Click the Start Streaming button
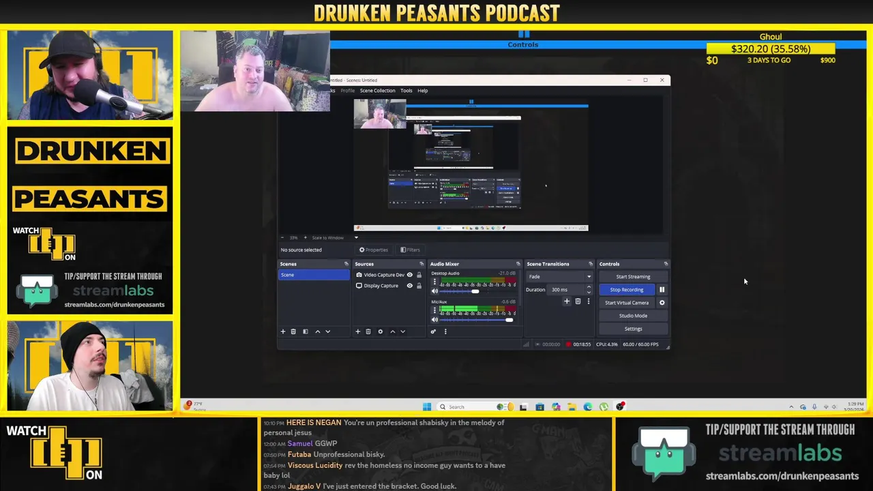873x491 pixels. [x=633, y=277]
